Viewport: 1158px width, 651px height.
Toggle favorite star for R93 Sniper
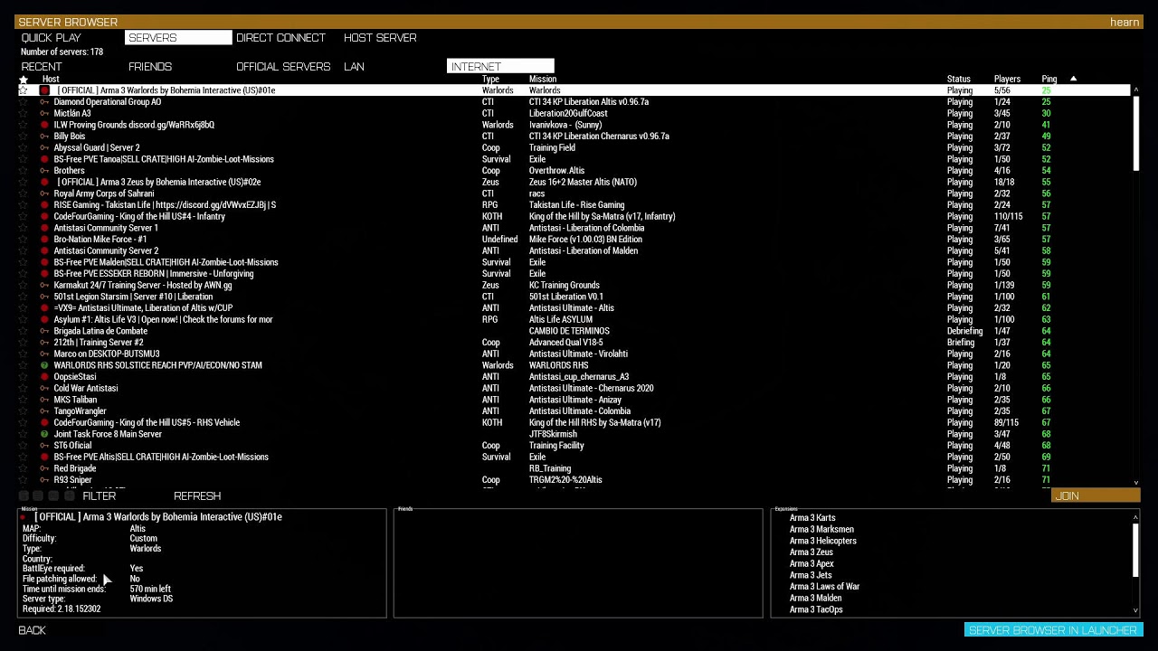(x=24, y=480)
